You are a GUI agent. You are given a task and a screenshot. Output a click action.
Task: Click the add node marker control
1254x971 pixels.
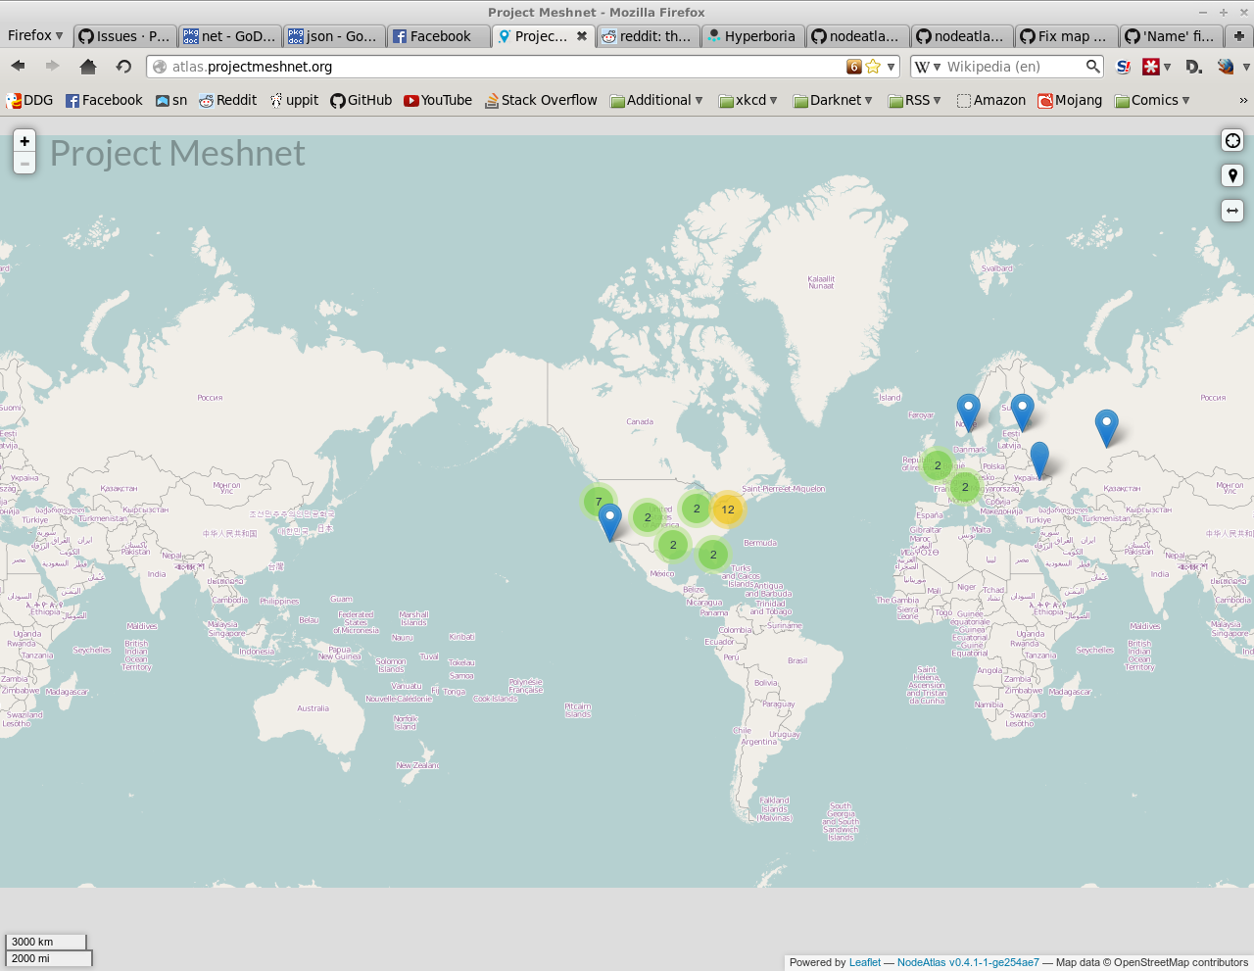click(1232, 175)
